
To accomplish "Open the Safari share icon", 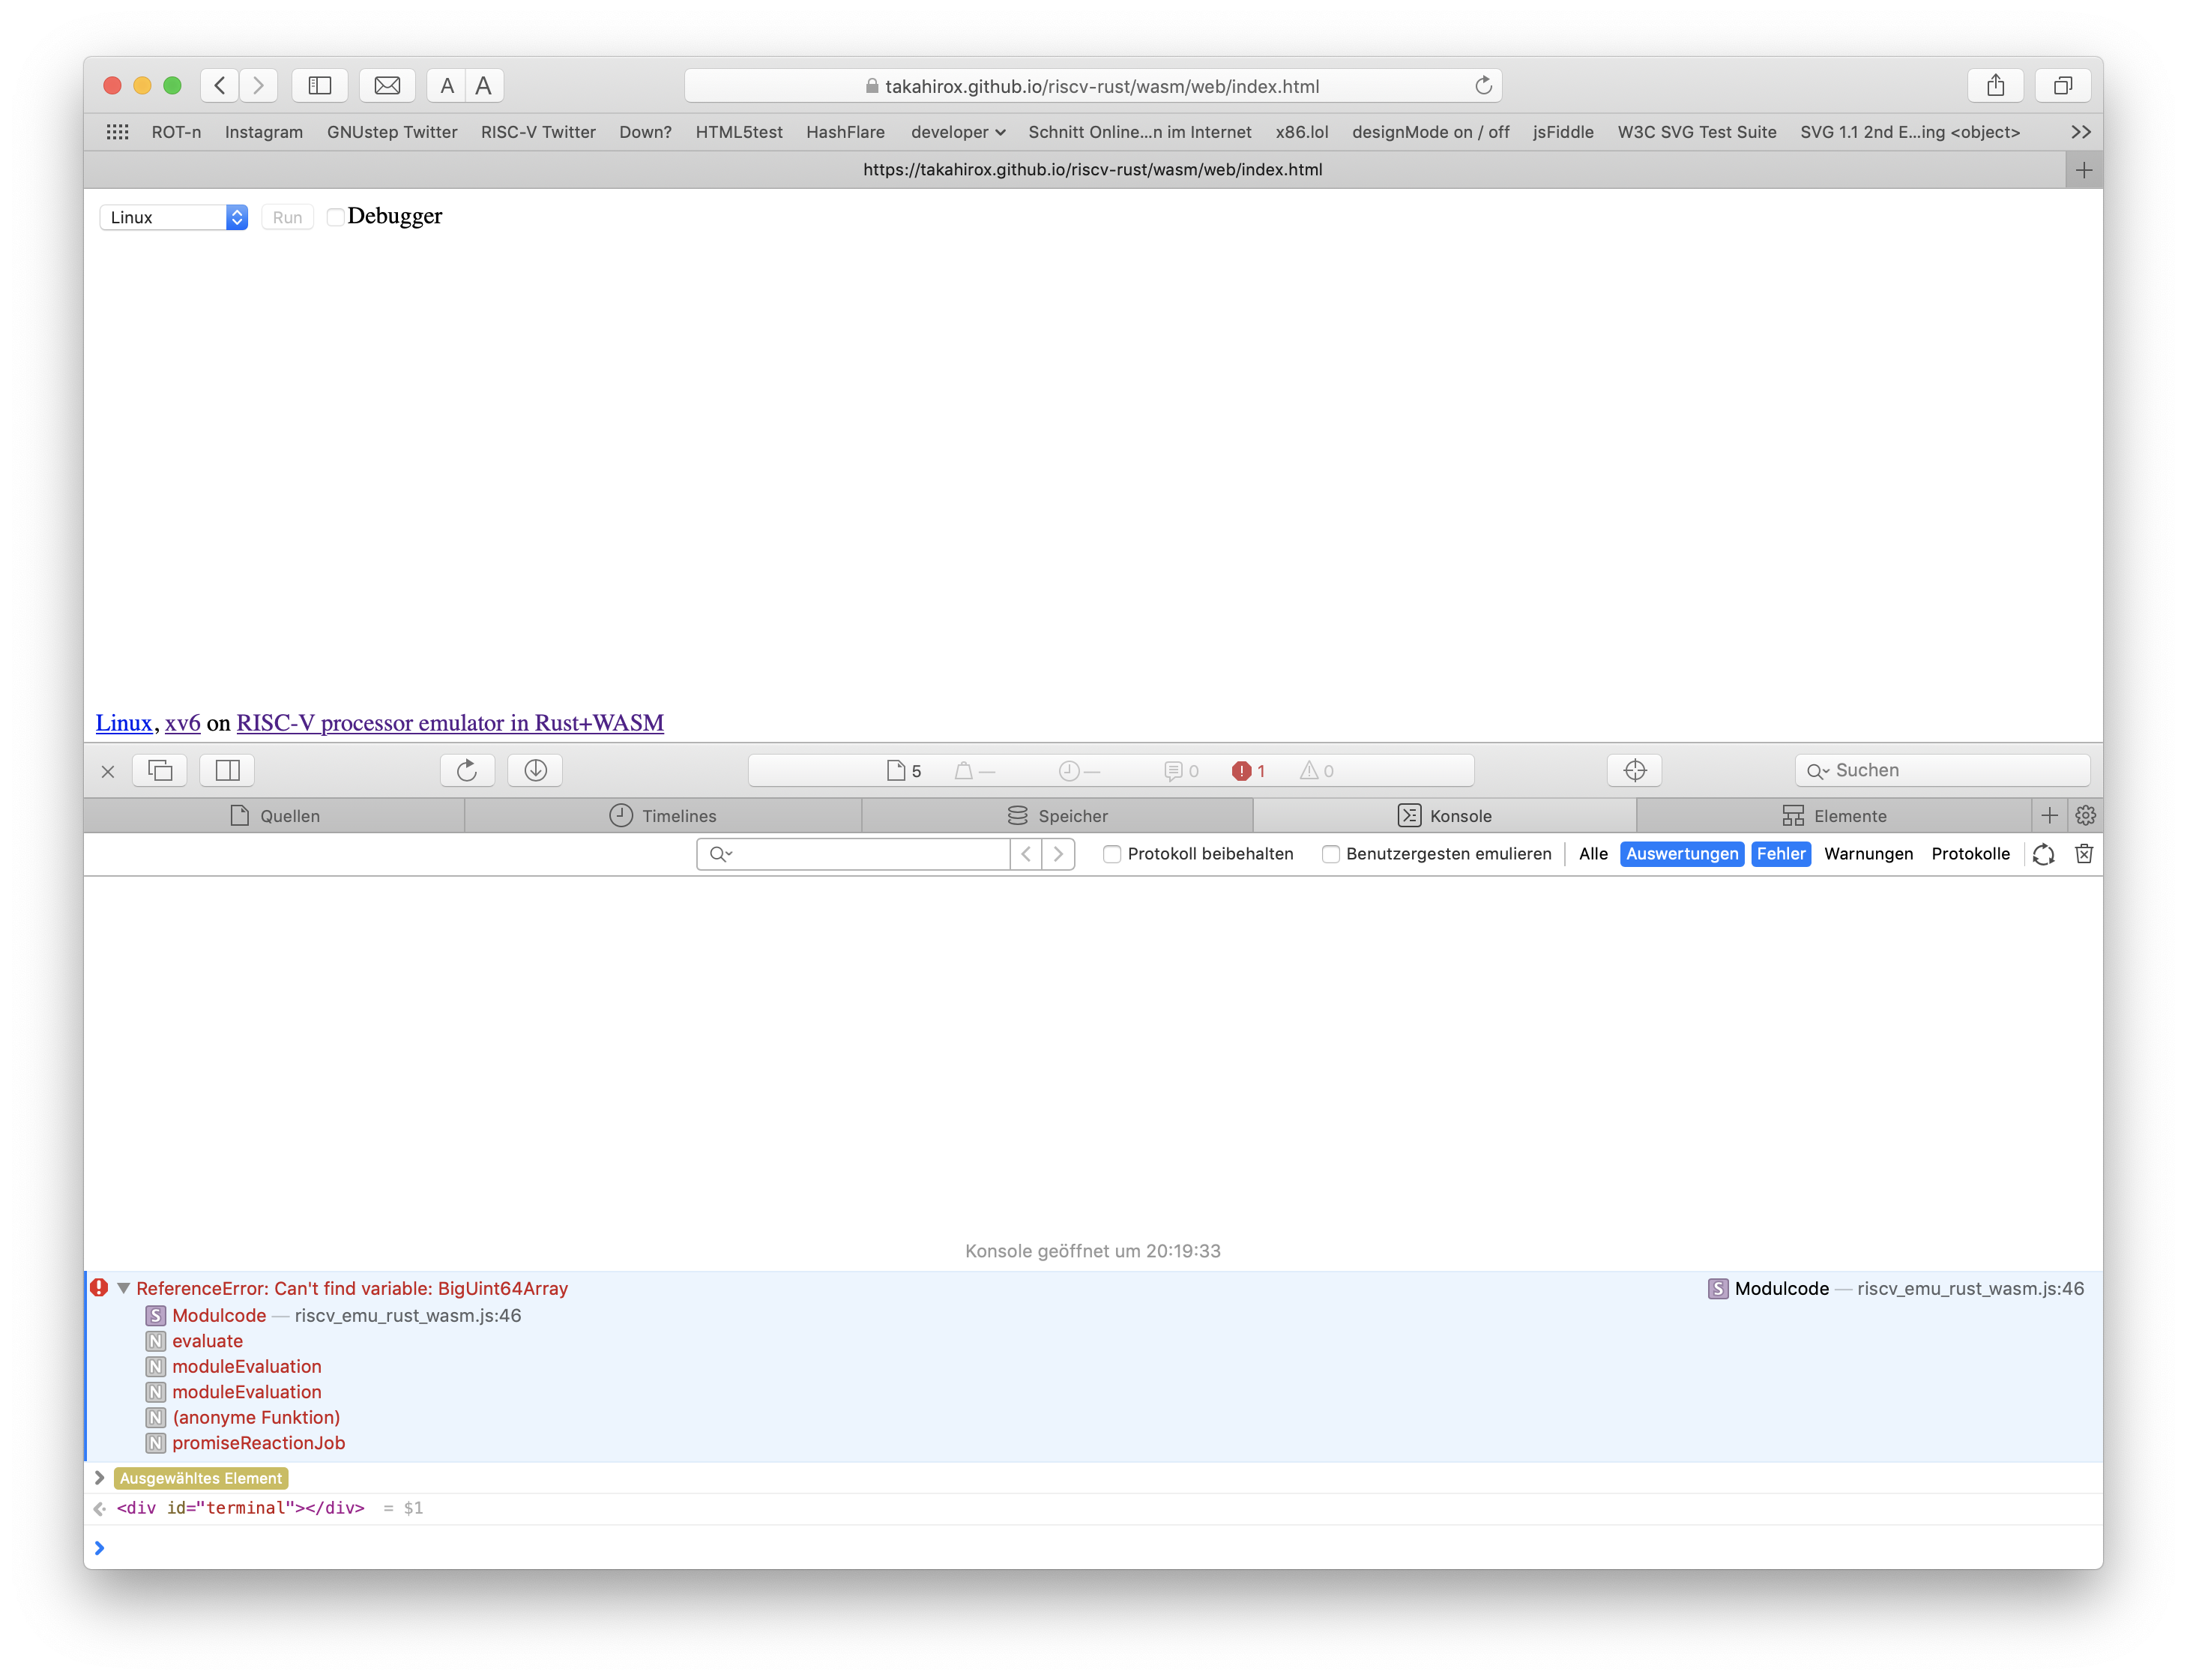I will point(1996,85).
